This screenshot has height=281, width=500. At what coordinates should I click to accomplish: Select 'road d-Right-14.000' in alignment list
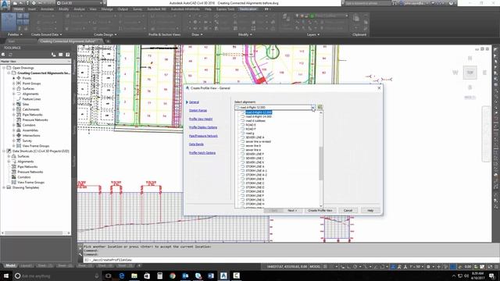click(x=259, y=116)
